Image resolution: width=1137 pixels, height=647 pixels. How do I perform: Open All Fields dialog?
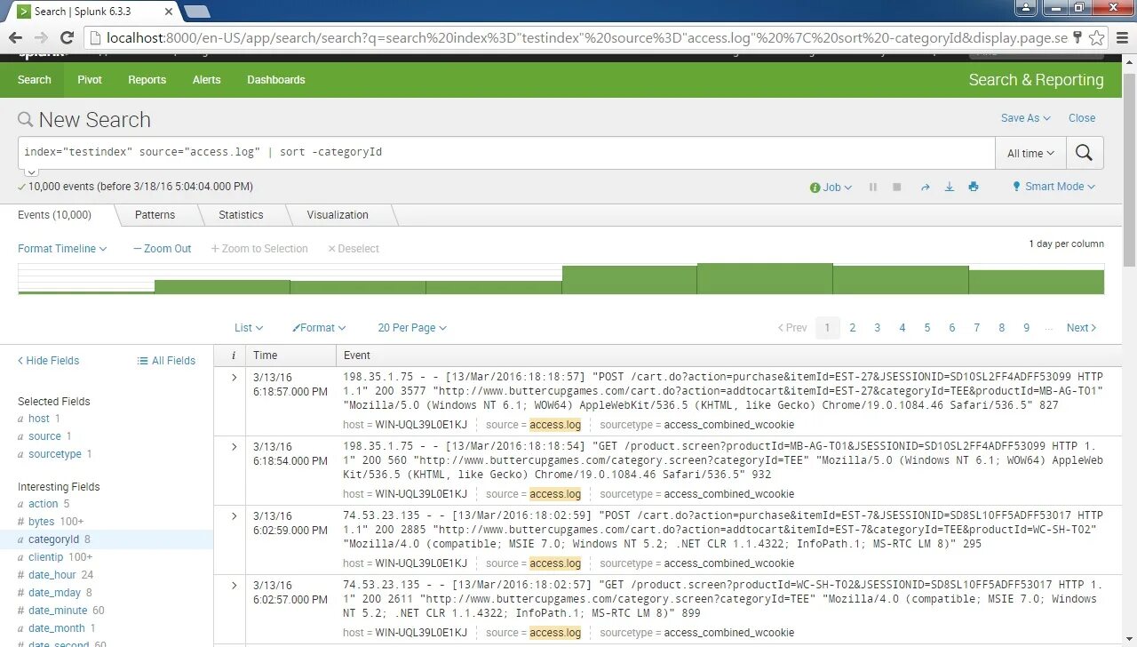click(x=166, y=361)
